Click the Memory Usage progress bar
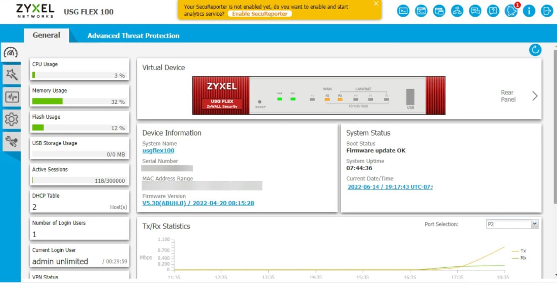 (79, 101)
